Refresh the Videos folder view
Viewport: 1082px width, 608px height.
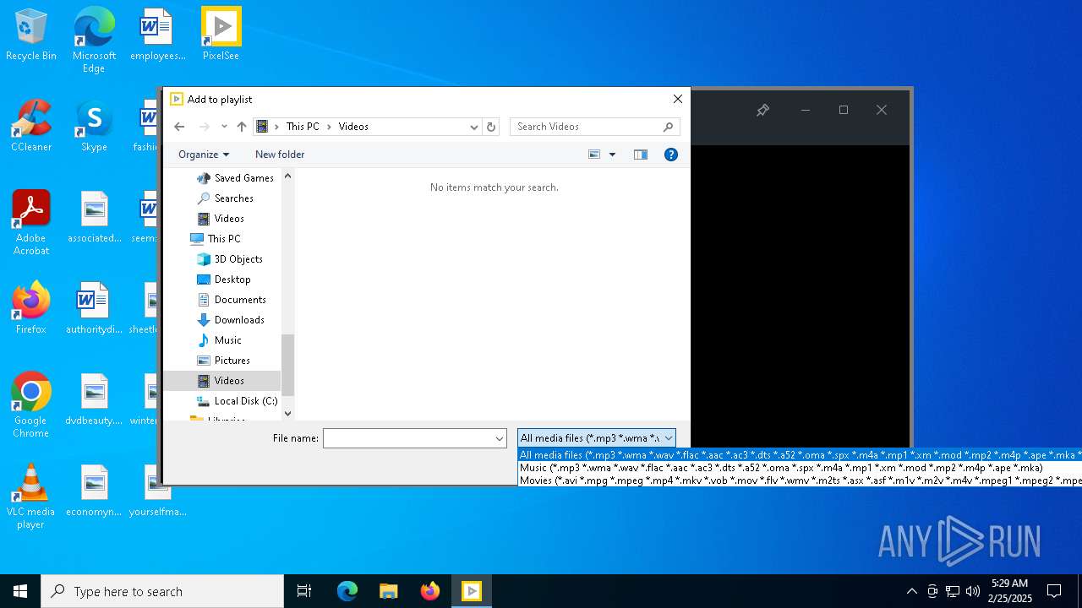click(491, 127)
